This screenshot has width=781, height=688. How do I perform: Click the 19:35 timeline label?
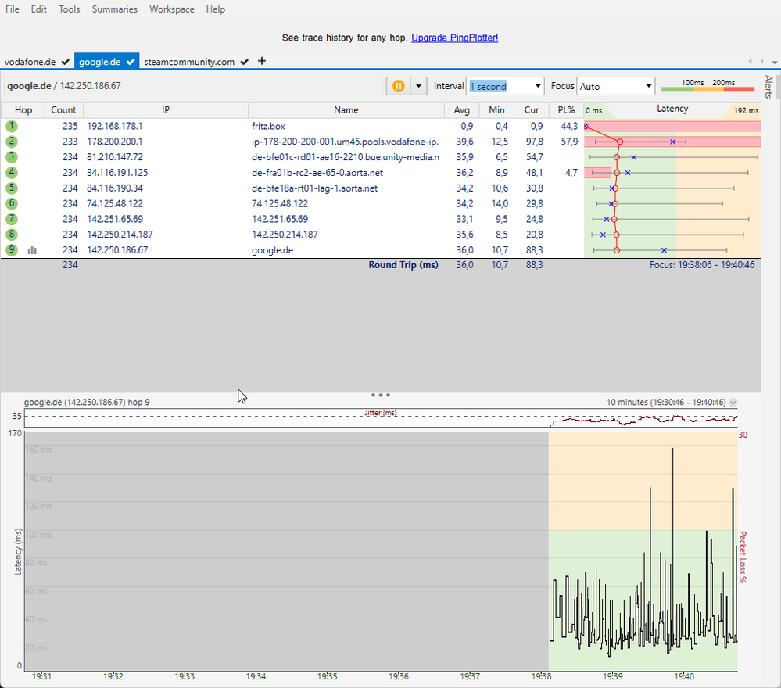click(x=328, y=676)
